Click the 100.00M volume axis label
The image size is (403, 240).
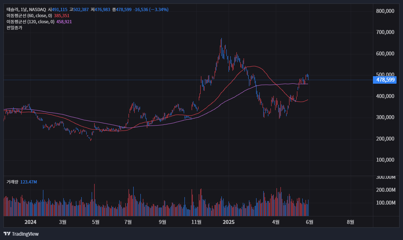tap(386, 203)
